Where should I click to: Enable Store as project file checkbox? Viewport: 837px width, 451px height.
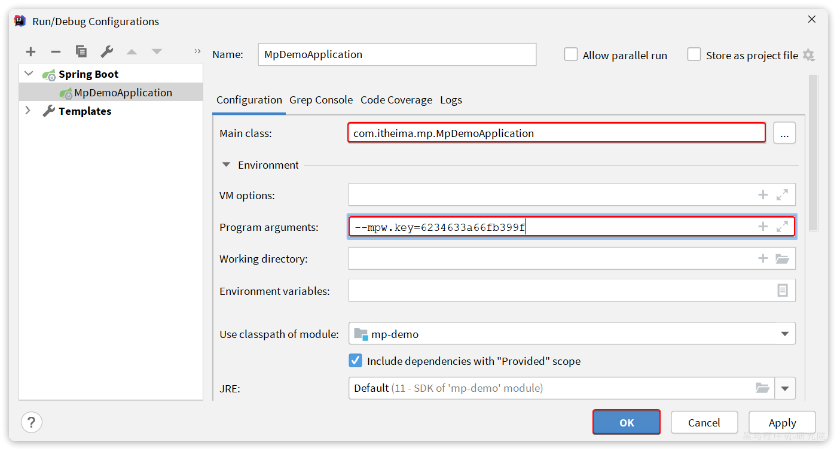click(x=694, y=54)
